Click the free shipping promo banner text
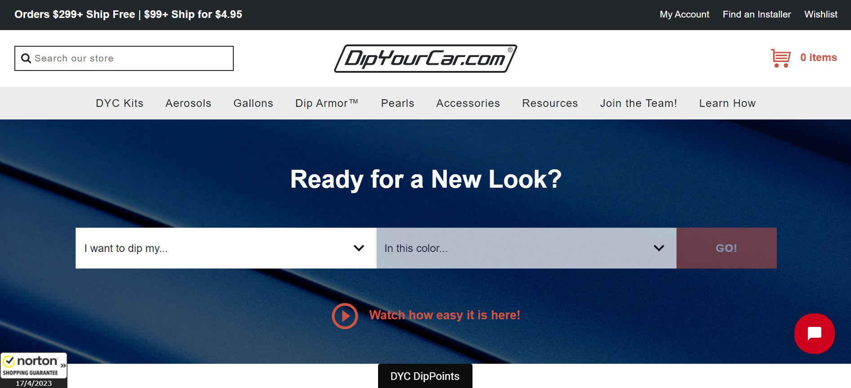This screenshot has width=851, height=388. 128,14
